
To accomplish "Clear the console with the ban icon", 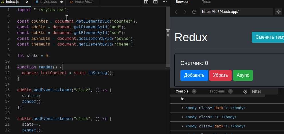I will (245, 92).
